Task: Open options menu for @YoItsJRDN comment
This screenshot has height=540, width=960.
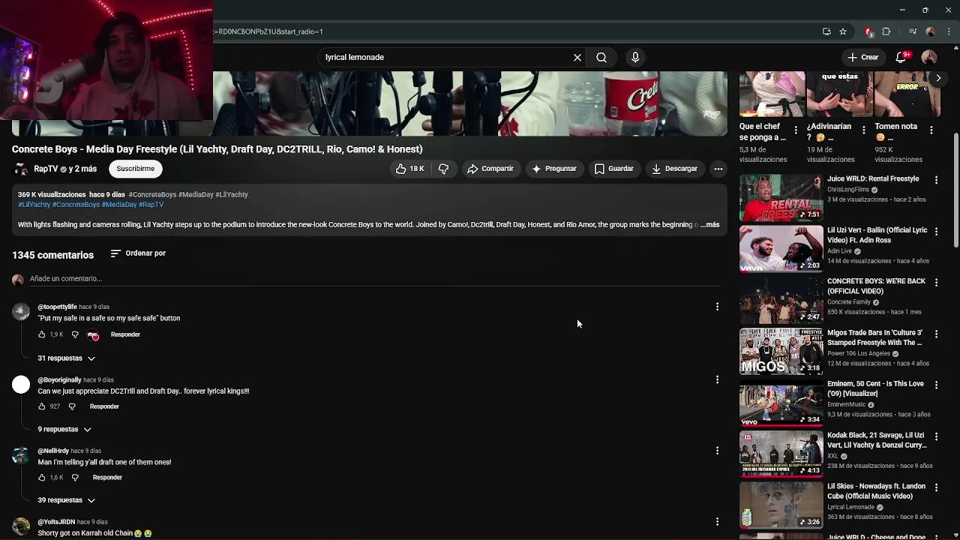Action: point(717,522)
